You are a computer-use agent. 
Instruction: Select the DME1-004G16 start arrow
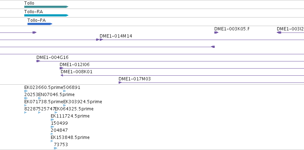click(38, 61)
